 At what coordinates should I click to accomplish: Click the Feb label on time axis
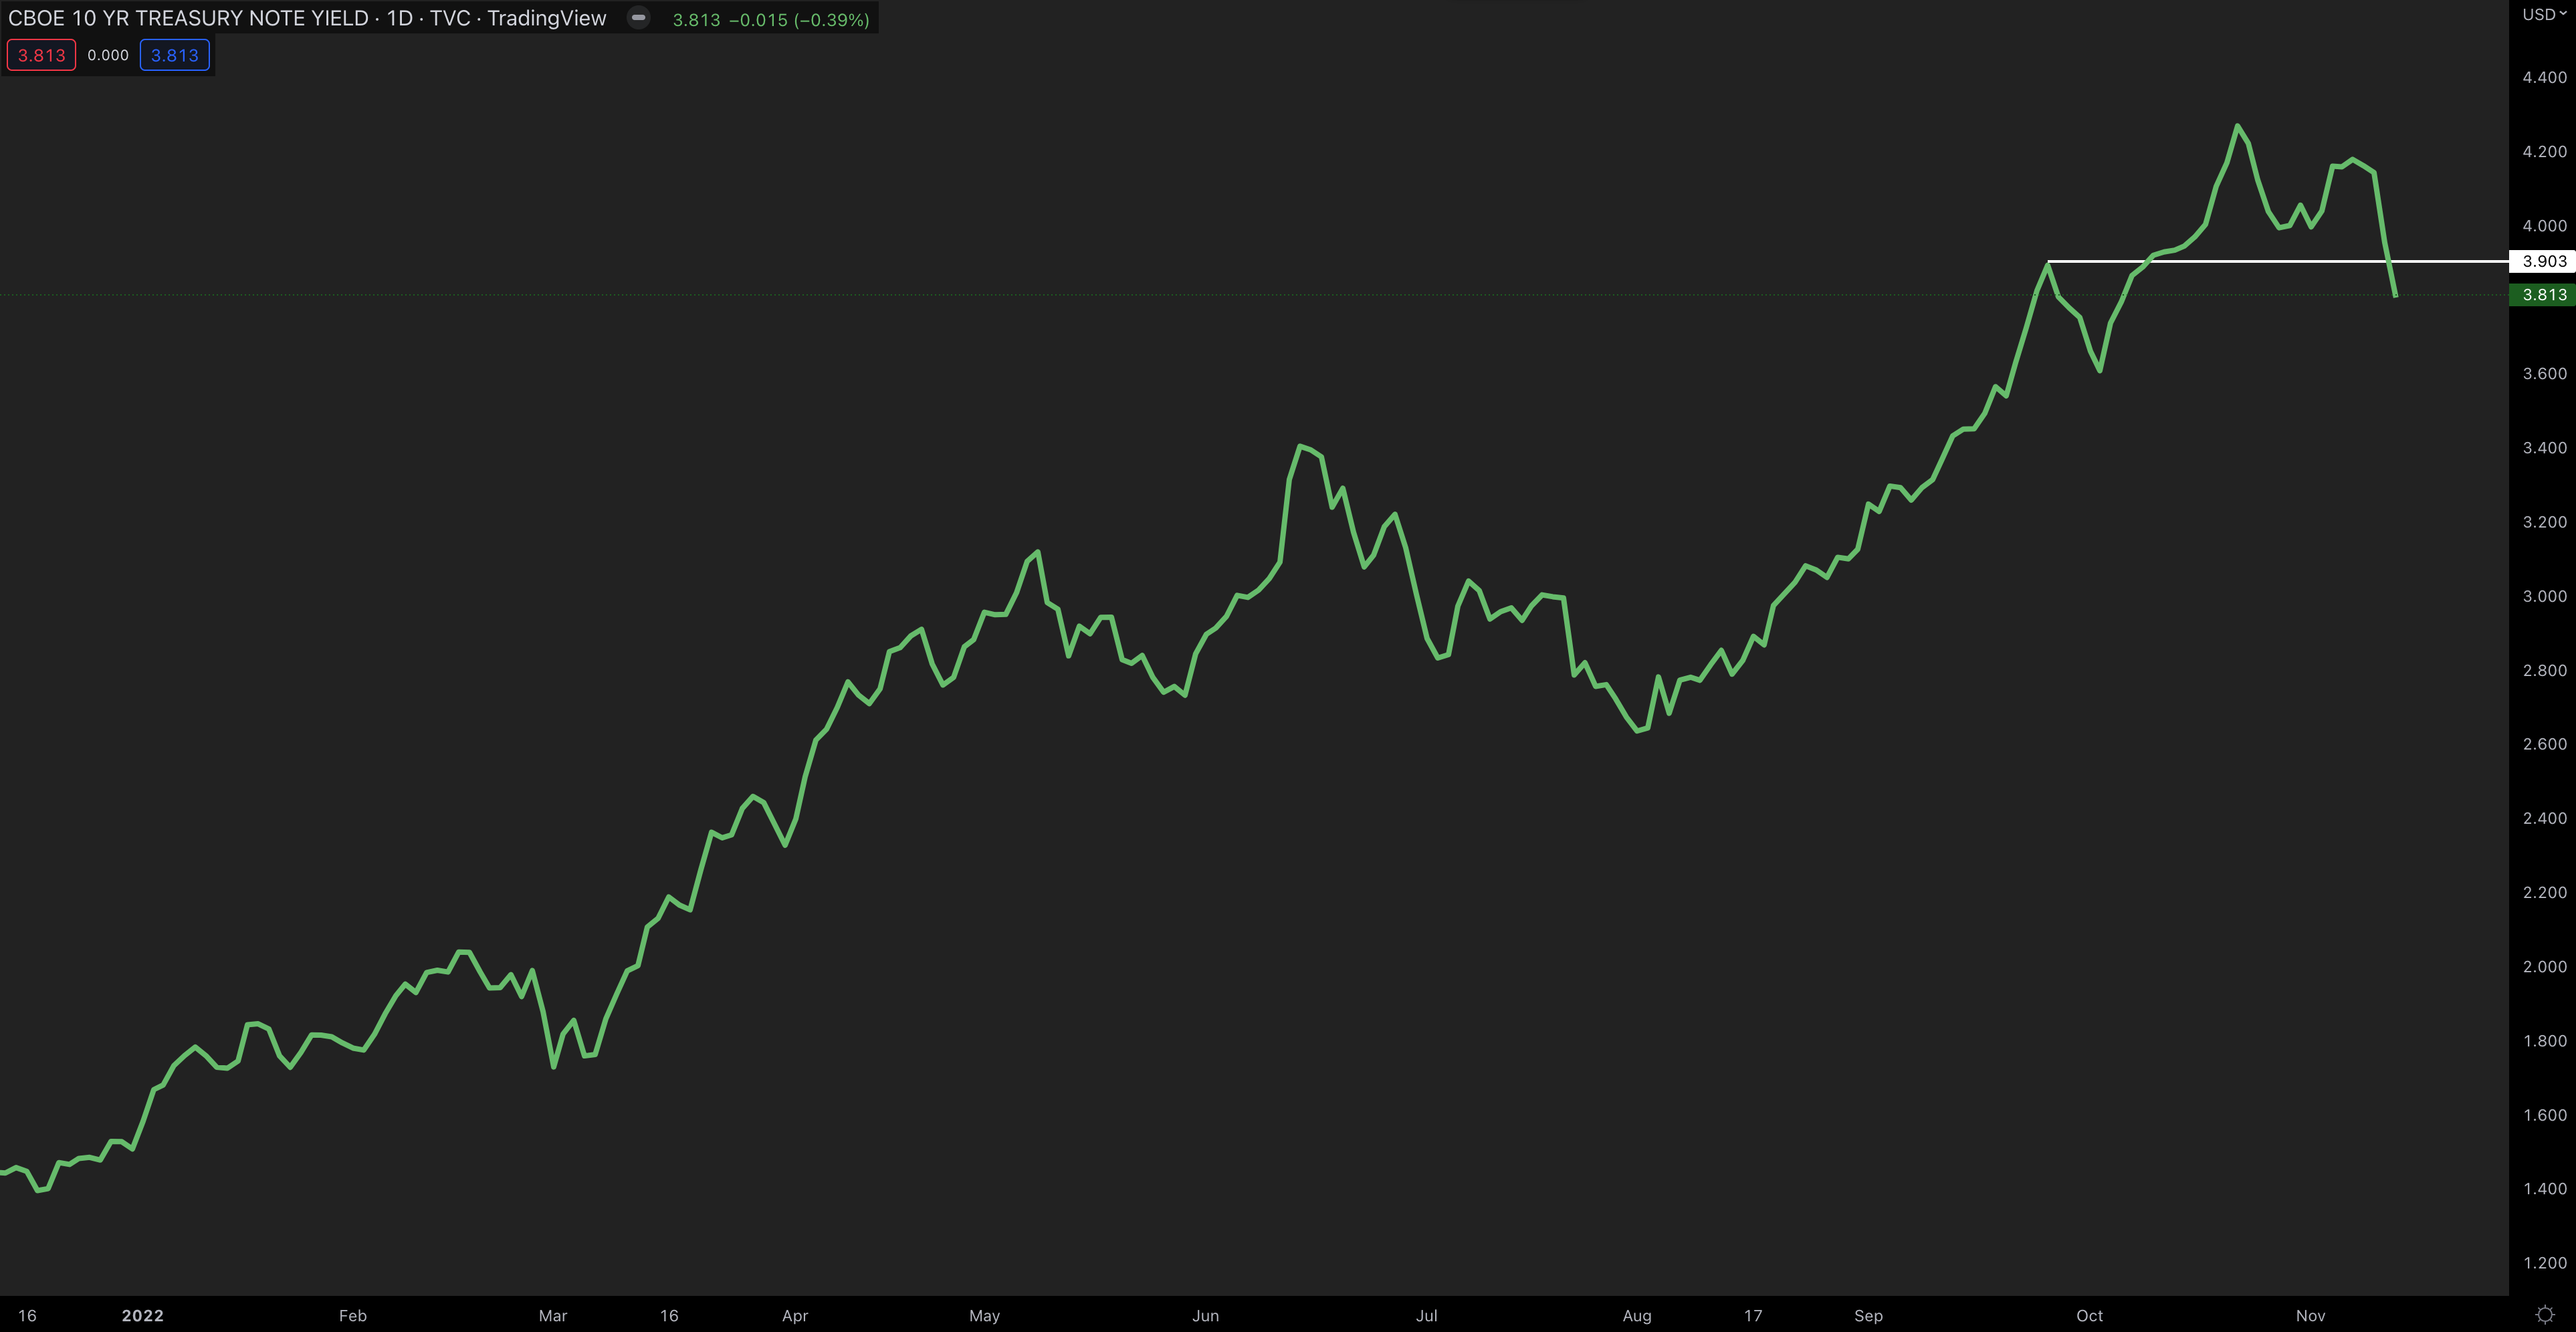353,1316
